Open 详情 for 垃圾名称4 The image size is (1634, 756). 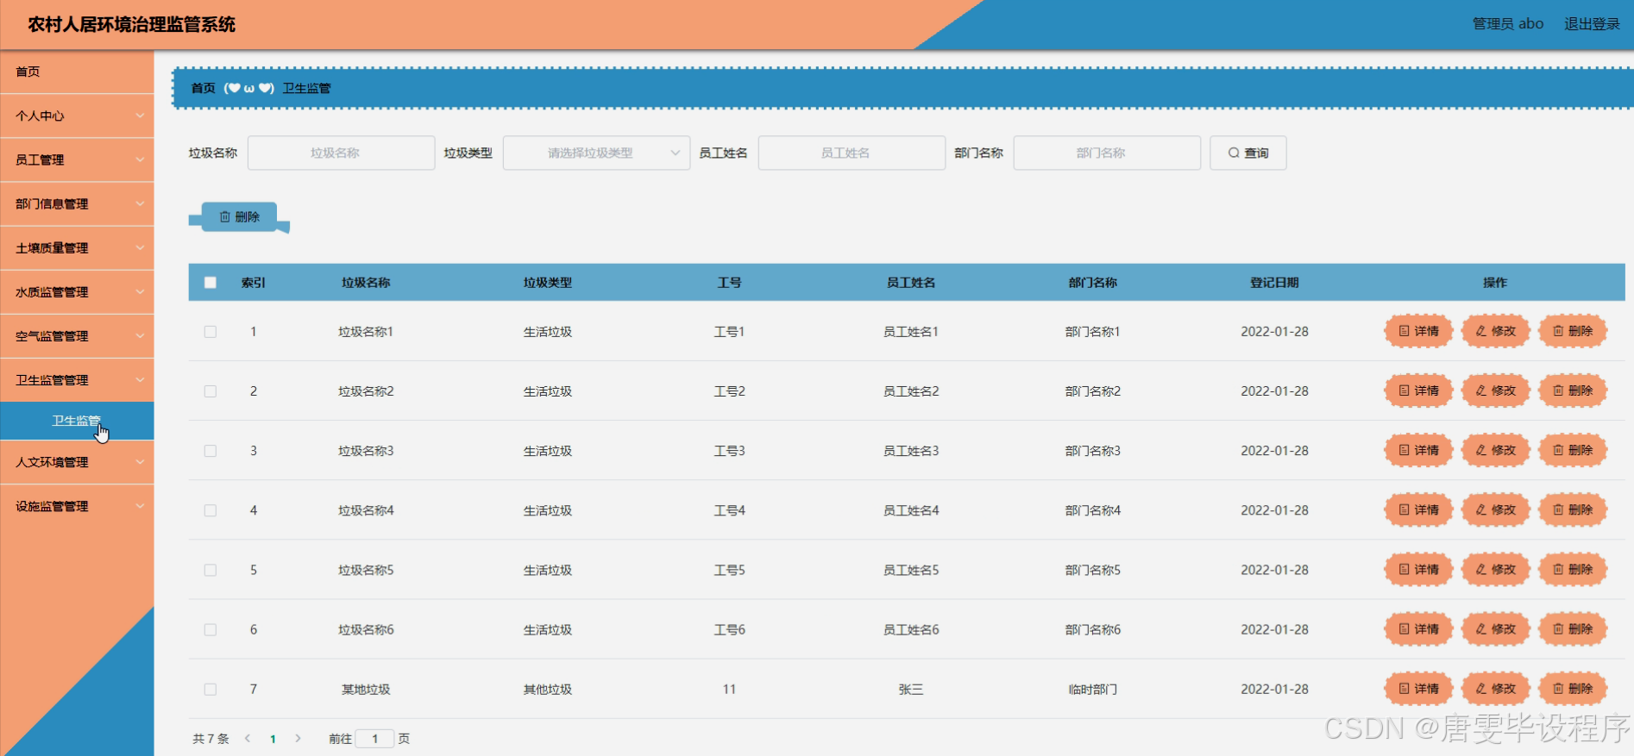click(x=1418, y=509)
